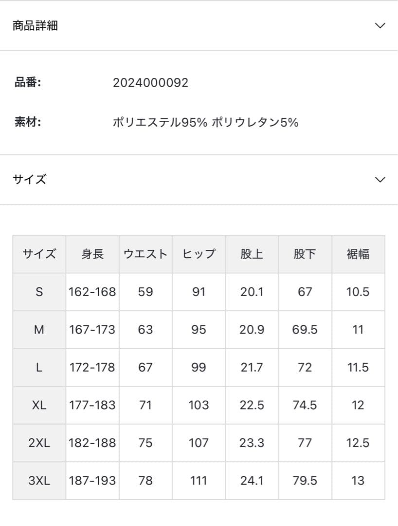Click the chevron next to サイズ
398x526 pixels.
(379, 179)
